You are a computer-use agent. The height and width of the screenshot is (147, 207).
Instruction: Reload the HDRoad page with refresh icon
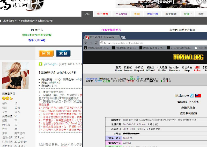click(x=96, y=43)
